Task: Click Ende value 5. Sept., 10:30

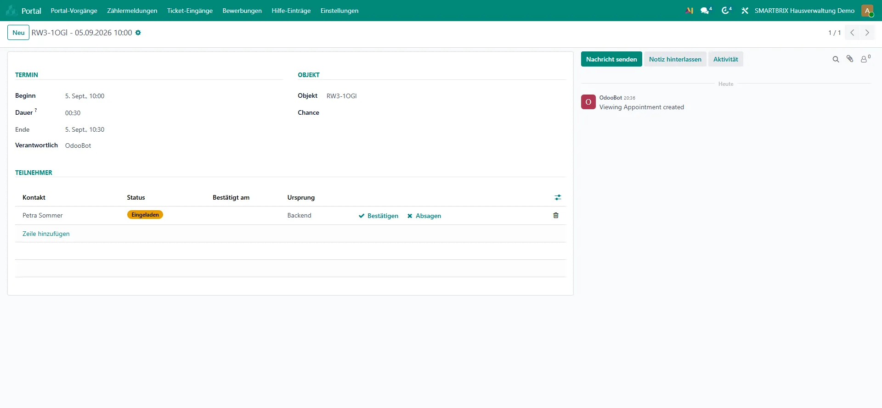Action: point(85,129)
